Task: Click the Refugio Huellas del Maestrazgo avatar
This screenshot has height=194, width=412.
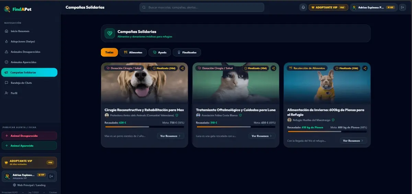Action: [x=289, y=120]
